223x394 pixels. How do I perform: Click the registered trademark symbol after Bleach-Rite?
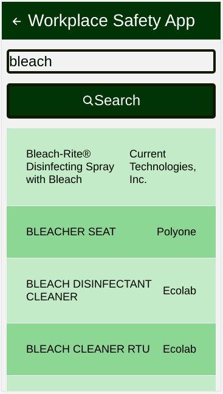[x=86, y=154]
